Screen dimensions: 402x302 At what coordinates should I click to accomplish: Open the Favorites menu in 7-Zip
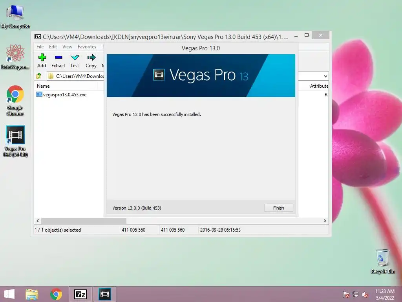87,47
